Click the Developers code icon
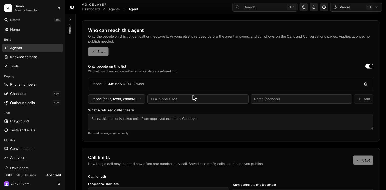Image resolution: width=386 pixels, height=190 pixels. pos(6,168)
